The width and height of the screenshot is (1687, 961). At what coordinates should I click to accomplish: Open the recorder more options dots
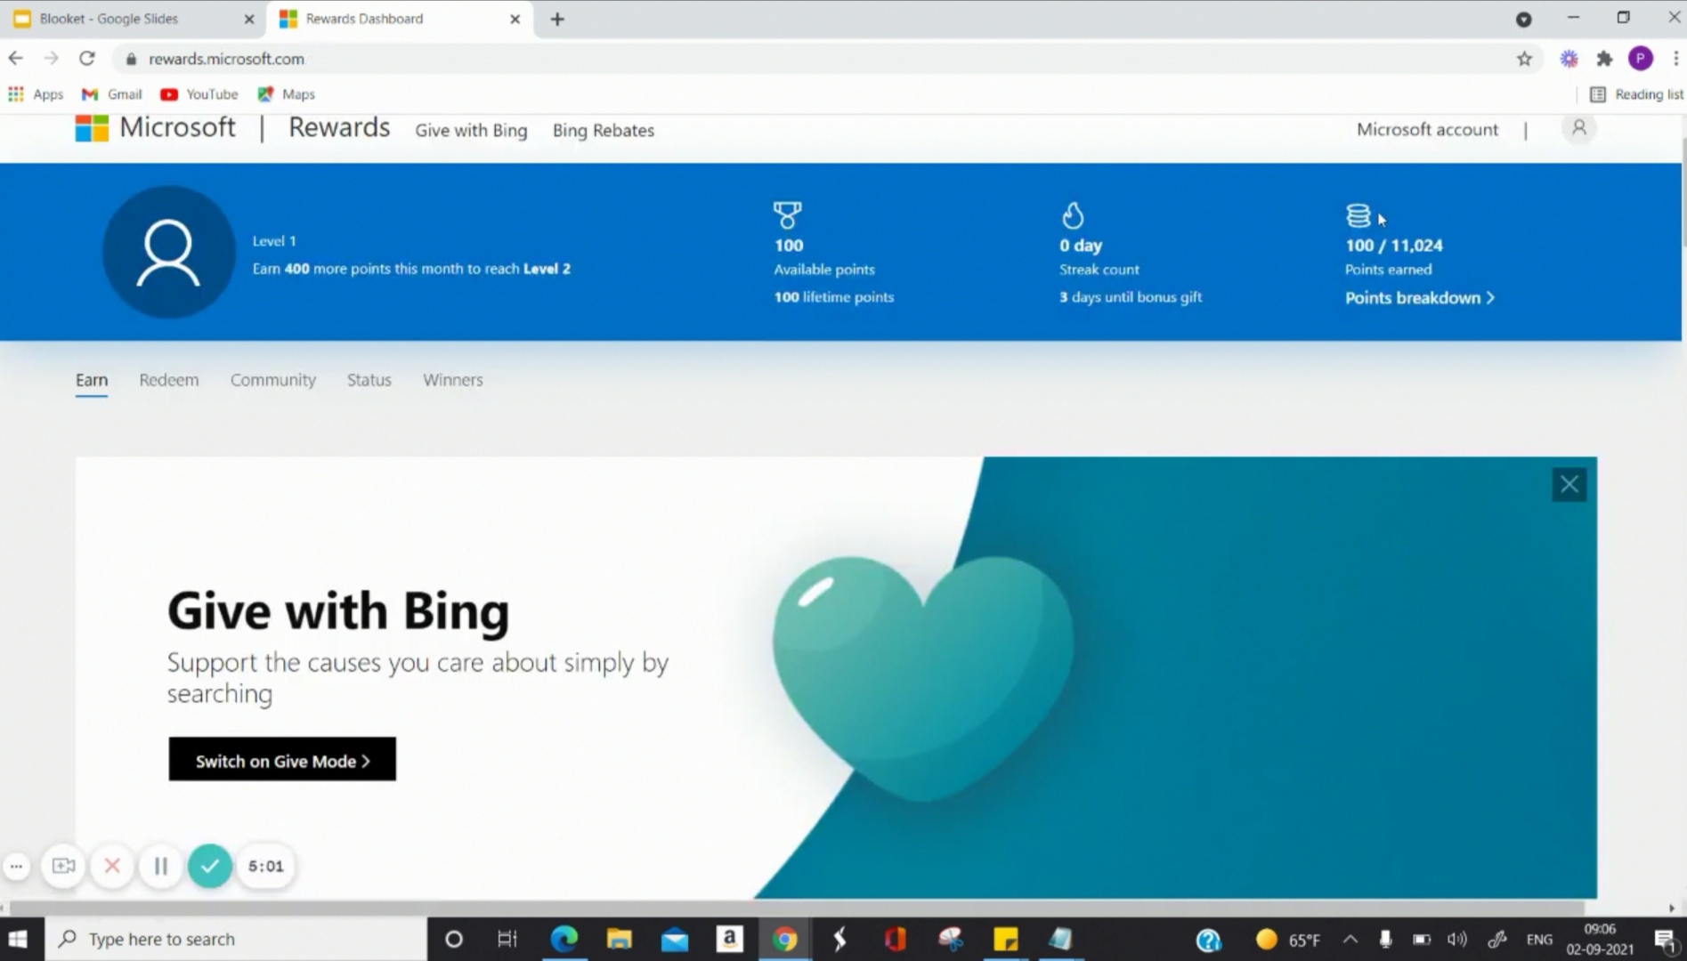(x=16, y=866)
